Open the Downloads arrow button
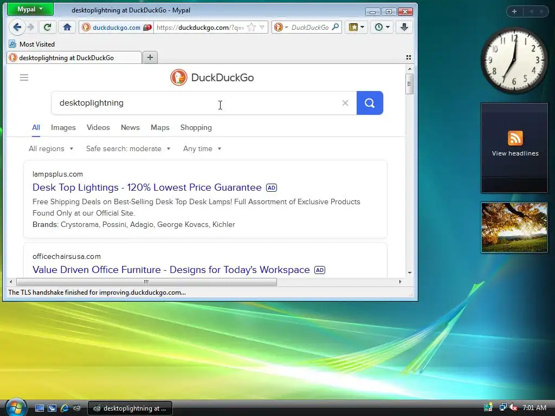 click(x=404, y=27)
